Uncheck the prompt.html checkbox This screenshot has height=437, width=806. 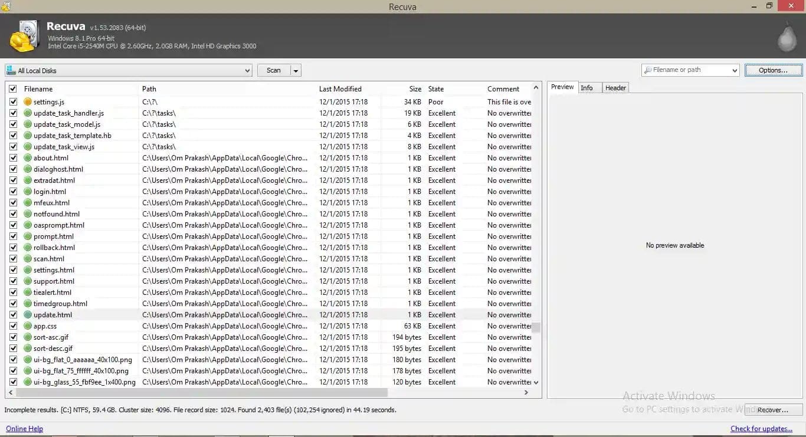click(13, 236)
